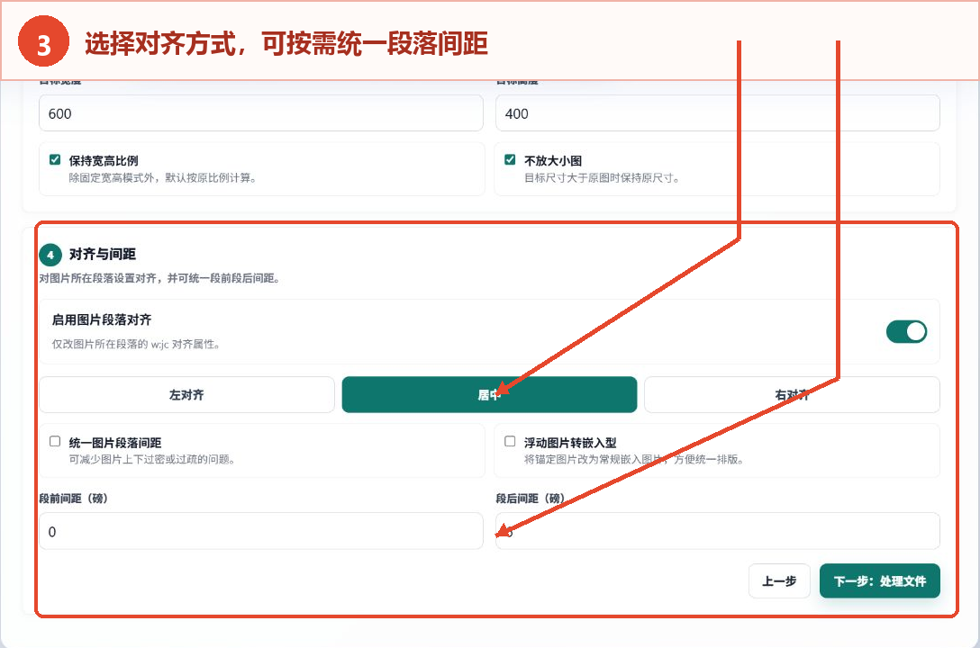Viewport: 980px width, 648px height.
Task: Select the 居中 alignment button
Action: [x=489, y=394]
